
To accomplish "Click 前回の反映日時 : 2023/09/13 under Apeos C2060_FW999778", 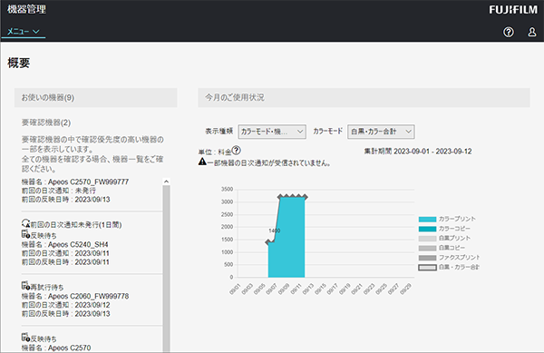I will click(65, 313).
